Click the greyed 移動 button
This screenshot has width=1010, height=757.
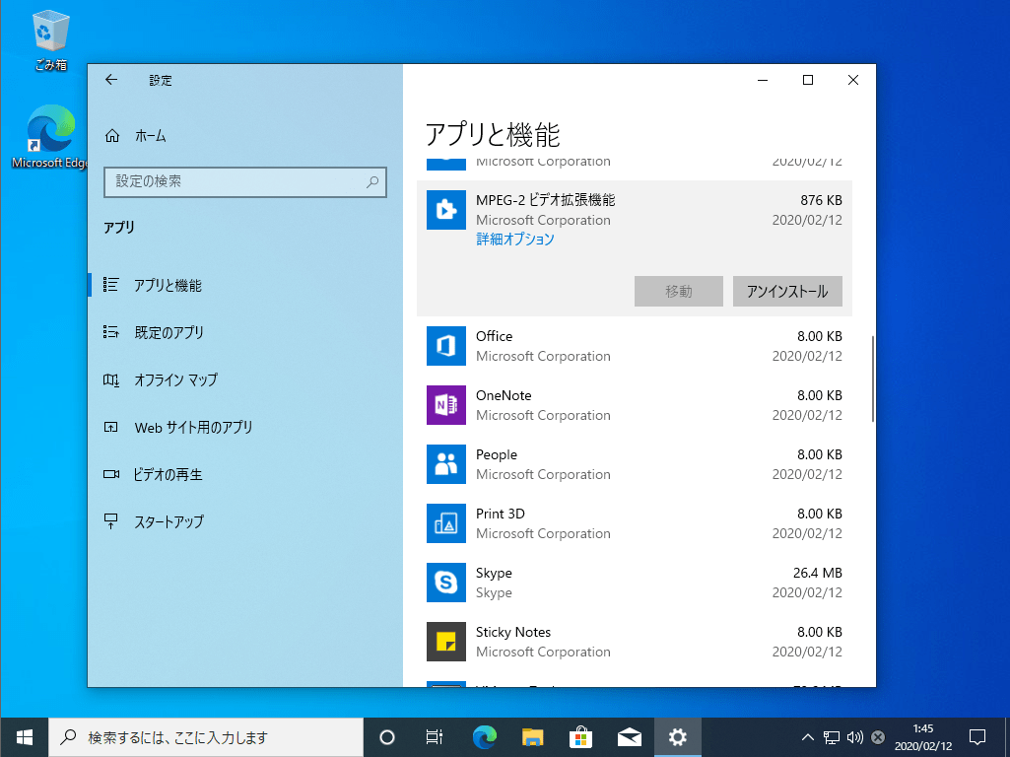(x=678, y=291)
